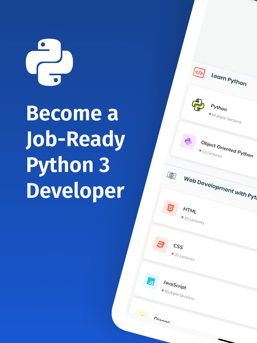Click the large white Python logo
The width and height of the screenshot is (257, 343).
coord(50,63)
